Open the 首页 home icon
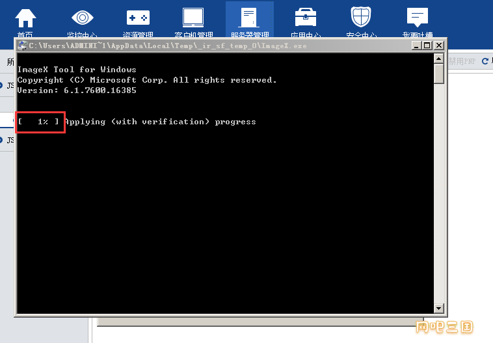This screenshot has height=343, width=493. tap(26, 18)
